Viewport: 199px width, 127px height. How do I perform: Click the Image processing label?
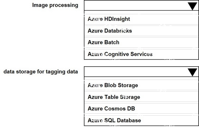[x=55, y=5]
